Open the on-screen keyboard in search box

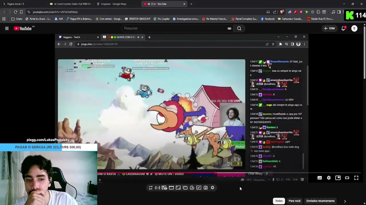[x=229, y=28]
